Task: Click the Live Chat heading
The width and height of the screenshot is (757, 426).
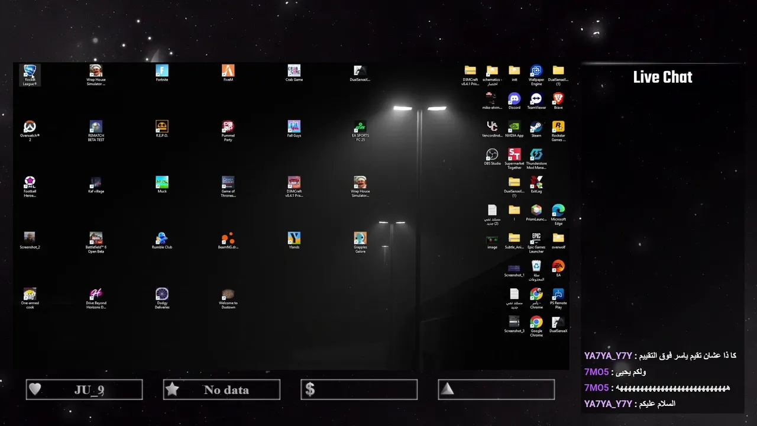Action: tap(662, 77)
